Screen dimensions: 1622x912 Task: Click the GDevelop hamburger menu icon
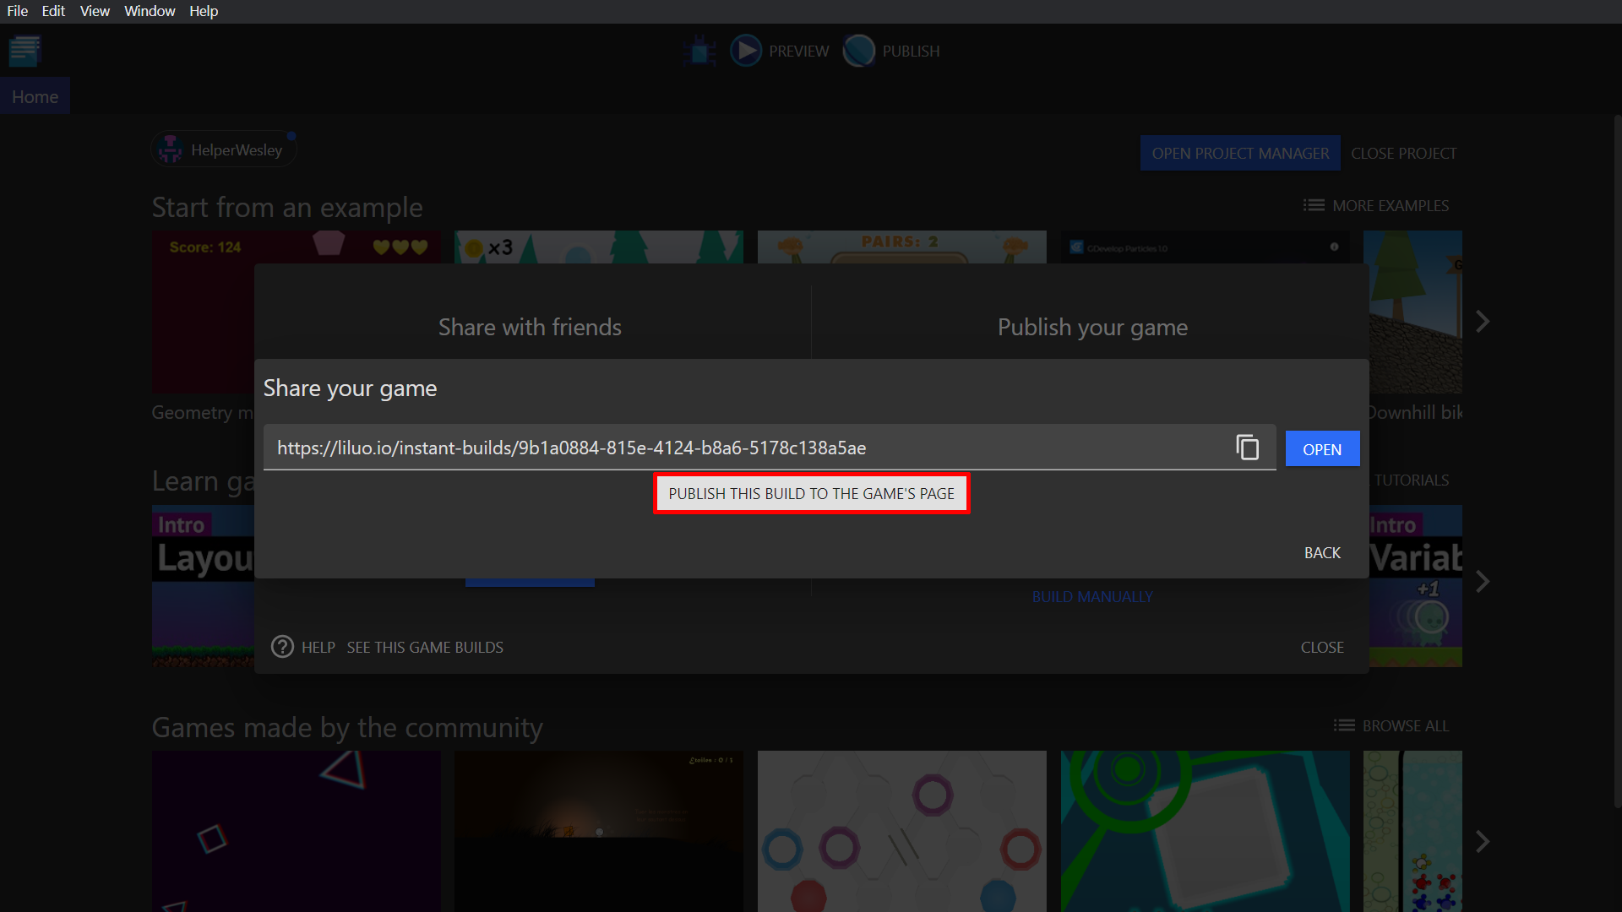coord(24,50)
